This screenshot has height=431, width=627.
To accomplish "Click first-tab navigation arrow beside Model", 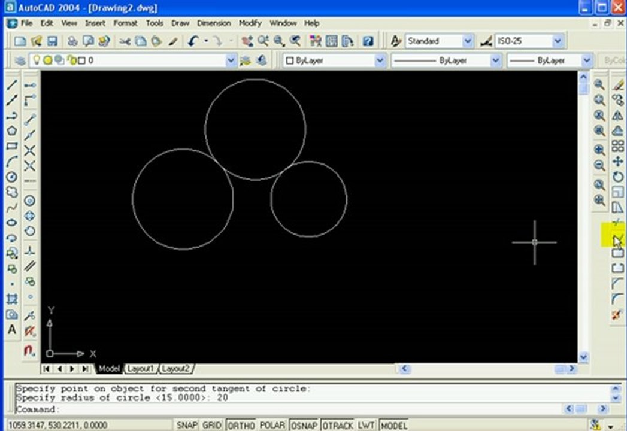I will click(46, 369).
